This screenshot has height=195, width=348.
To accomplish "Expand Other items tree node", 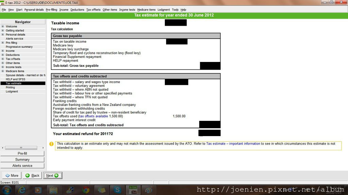I will (x=3, y=63).
